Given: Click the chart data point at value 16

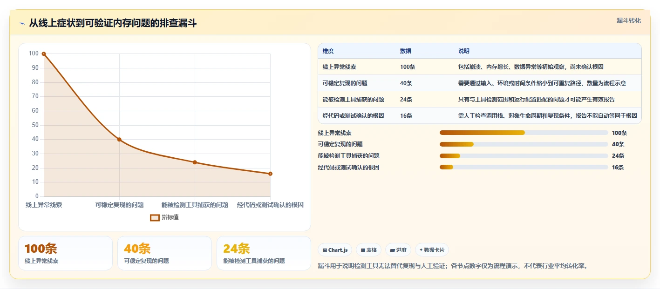Looking at the screenshot, I should [270, 174].
